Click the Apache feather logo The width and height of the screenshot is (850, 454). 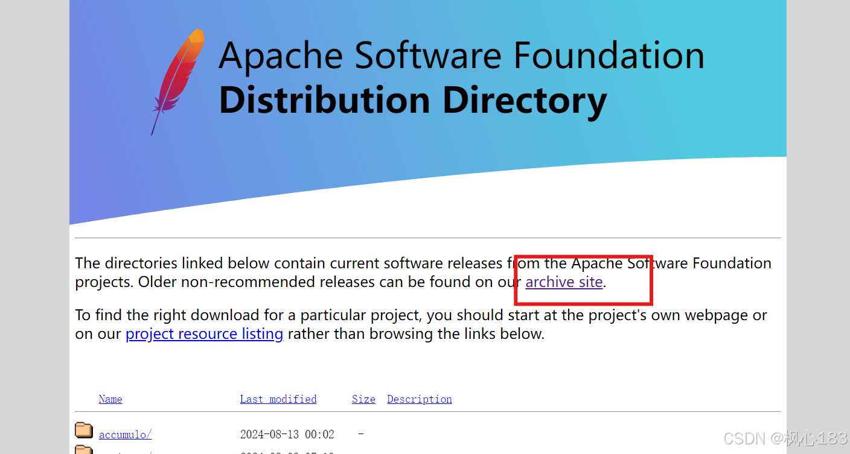click(x=177, y=81)
